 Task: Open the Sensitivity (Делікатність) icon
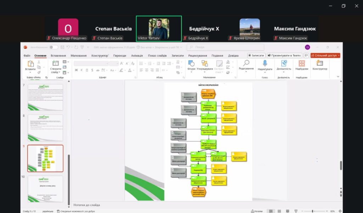284,63
